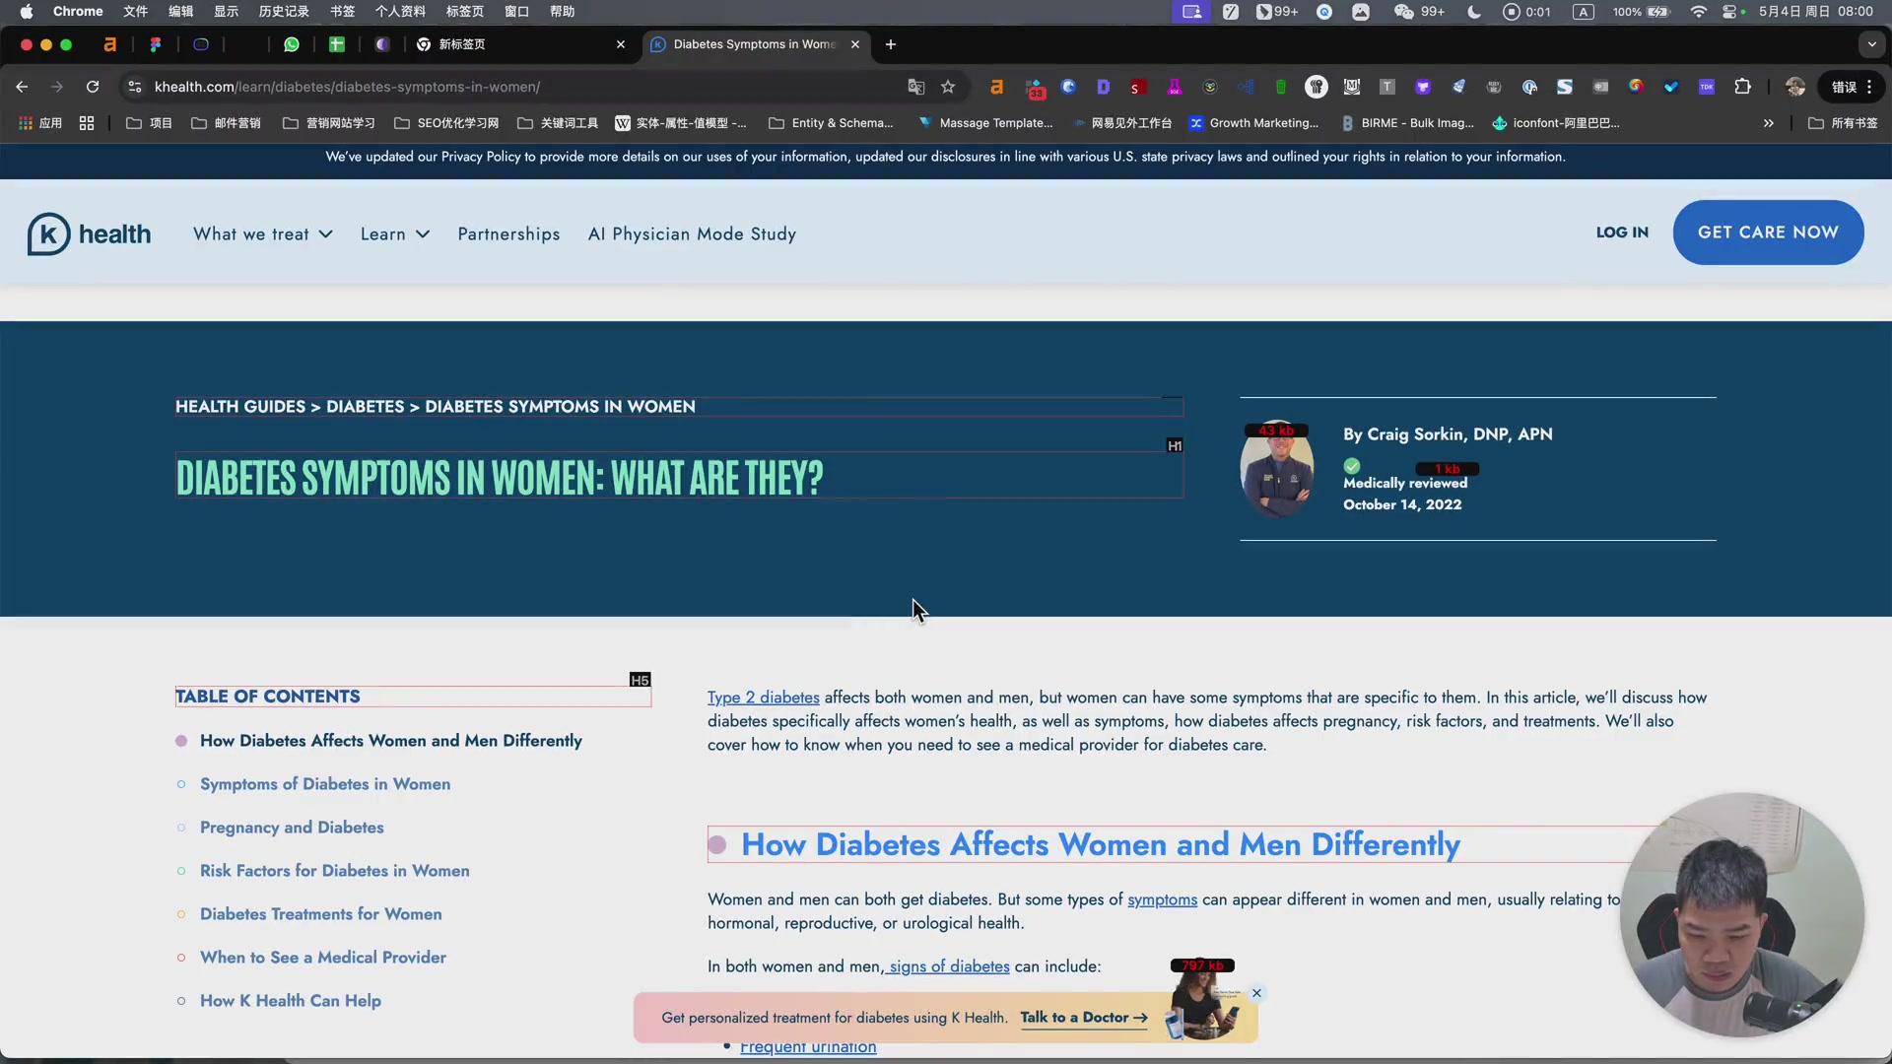
Task: Open the Apple menu
Action: pyautogui.click(x=27, y=12)
